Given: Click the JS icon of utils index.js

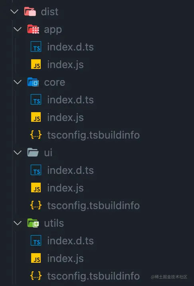Looking at the screenshot, I should click(36, 258).
